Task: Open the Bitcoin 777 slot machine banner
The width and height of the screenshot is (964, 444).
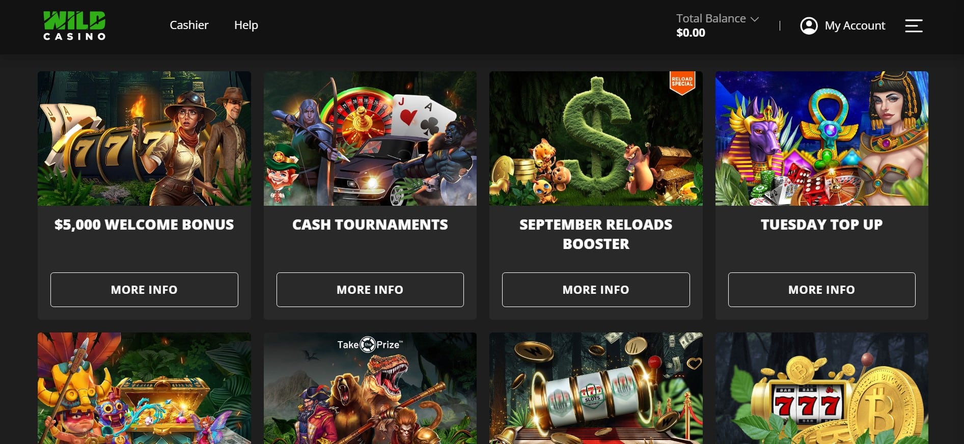Action: [821, 388]
